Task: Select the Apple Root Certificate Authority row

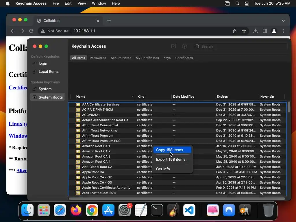Action: 177,188
